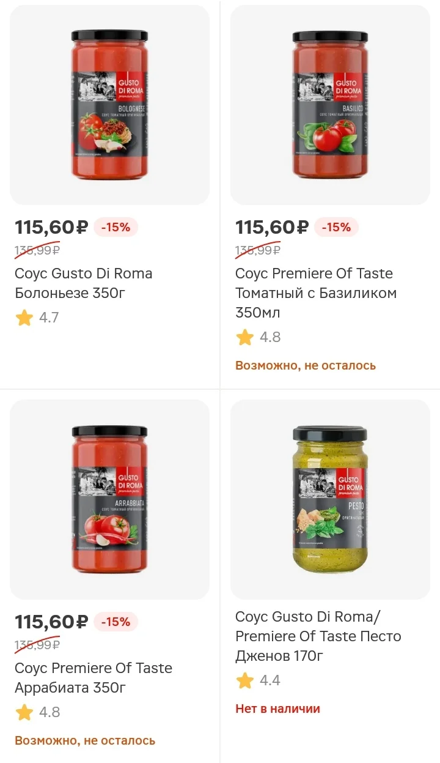The width and height of the screenshot is (440, 763).
Task: Open Соус Песто Дженов 170г title
Action: click(318, 636)
